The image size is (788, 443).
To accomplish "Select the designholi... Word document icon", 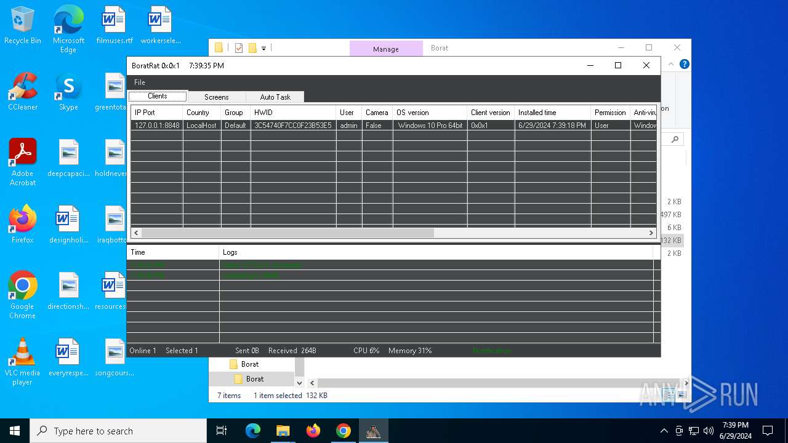I will [68, 225].
